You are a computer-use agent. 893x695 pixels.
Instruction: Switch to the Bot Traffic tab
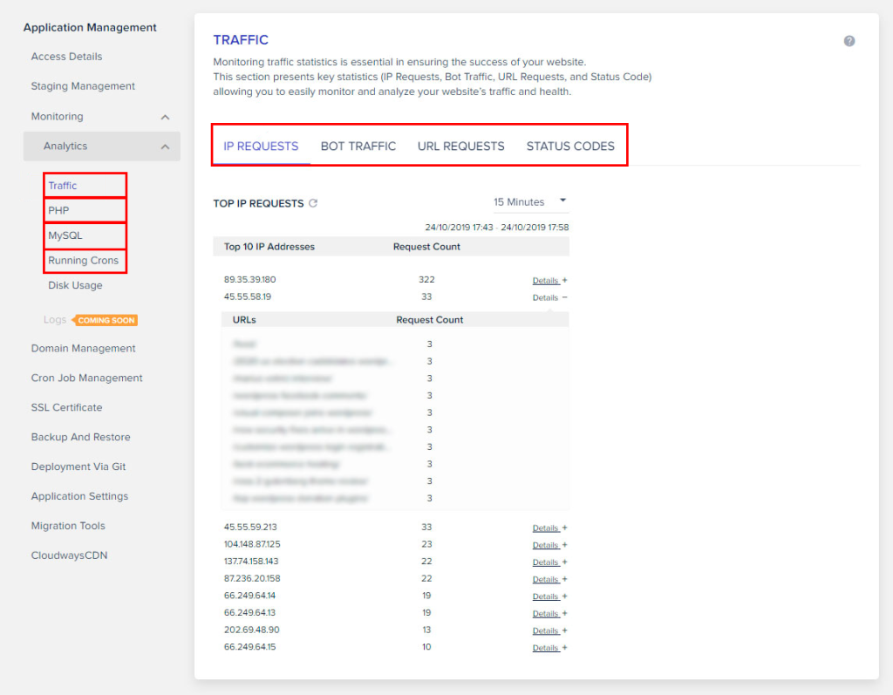click(358, 146)
